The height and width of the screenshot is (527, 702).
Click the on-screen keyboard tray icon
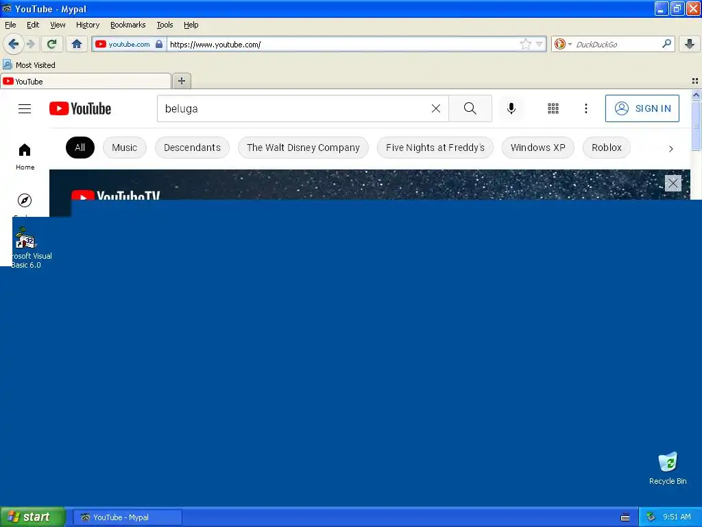[625, 517]
